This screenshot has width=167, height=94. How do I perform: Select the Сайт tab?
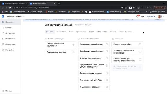(71, 32)
